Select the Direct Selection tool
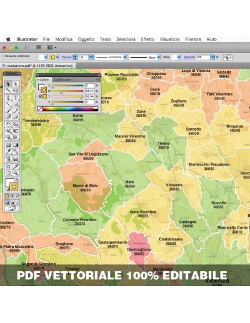The image size is (250, 323). click(16, 84)
